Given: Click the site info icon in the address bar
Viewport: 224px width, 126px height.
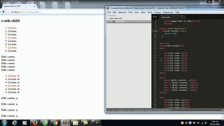Looking at the screenshot, I should click(8, 12).
